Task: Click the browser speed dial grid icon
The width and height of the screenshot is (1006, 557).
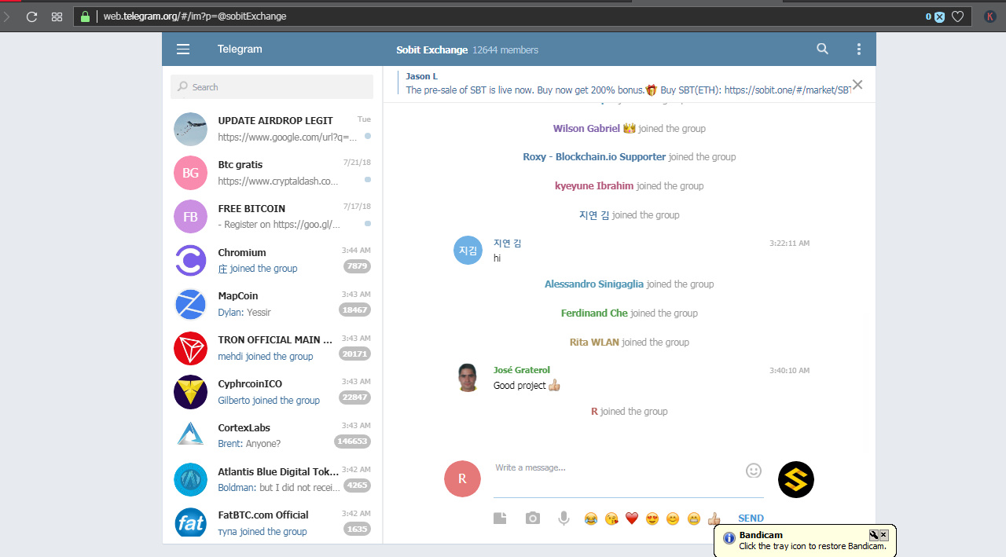Action: (x=57, y=16)
